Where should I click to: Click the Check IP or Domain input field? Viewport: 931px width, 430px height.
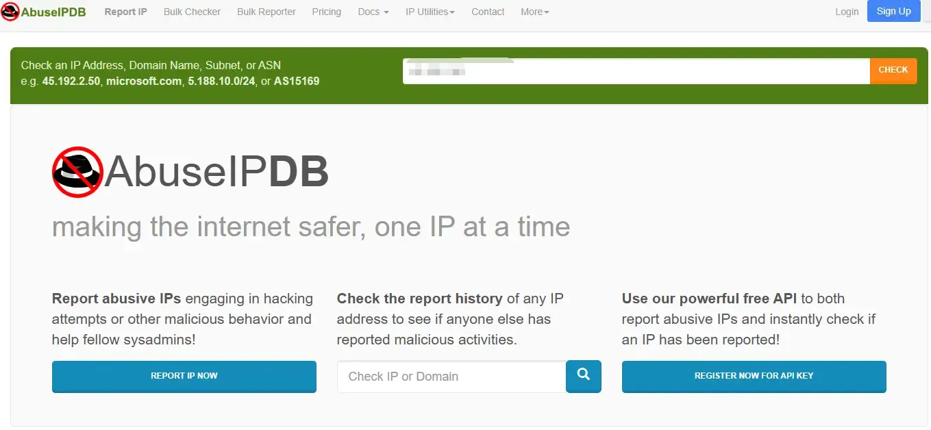451,376
